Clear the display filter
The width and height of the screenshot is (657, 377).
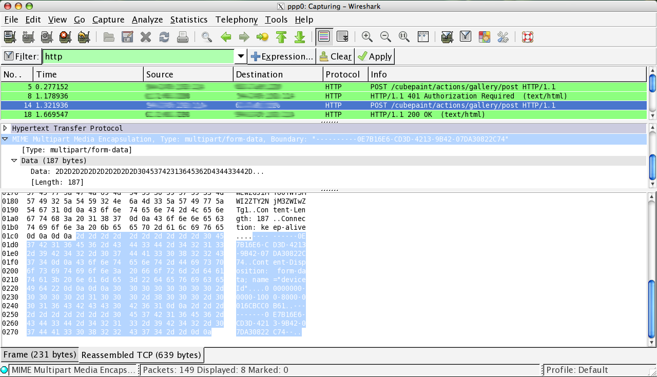coord(335,56)
